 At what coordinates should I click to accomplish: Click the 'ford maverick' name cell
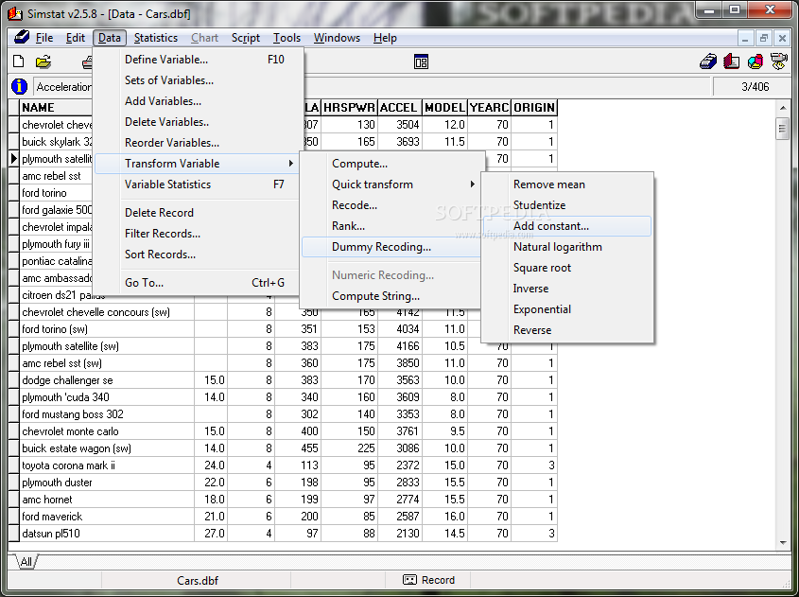coord(107,517)
